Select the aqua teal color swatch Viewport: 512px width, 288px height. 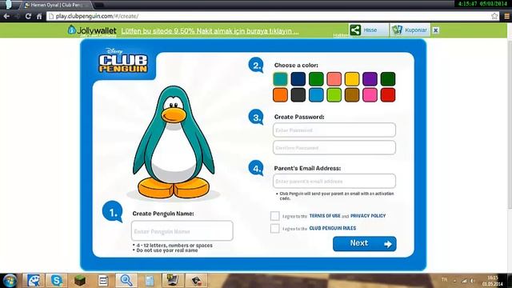[280, 79]
